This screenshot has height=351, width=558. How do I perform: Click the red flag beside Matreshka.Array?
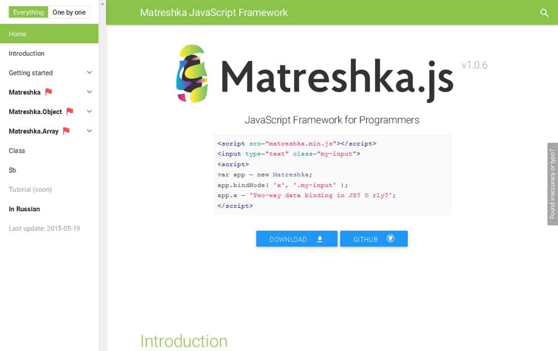coord(66,130)
